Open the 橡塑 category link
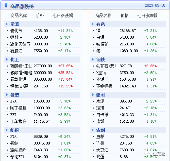Viewport: 170px width, 161px height. [x=14, y=95]
